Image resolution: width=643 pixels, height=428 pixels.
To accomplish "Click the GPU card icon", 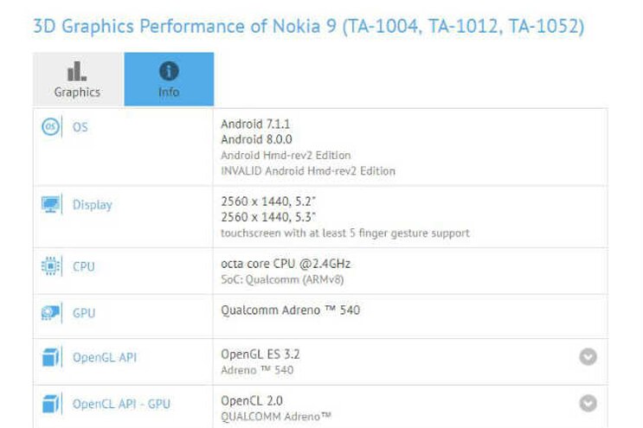I will pyautogui.click(x=51, y=313).
